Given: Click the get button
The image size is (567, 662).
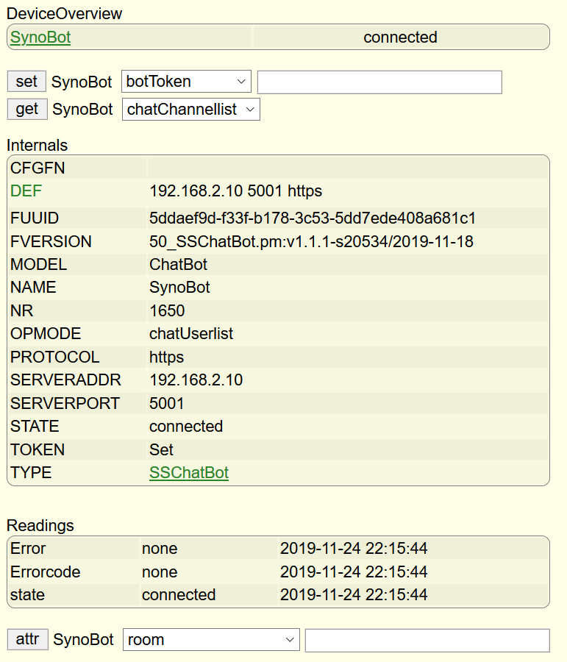Looking at the screenshot, I should (x=27, y=110).
